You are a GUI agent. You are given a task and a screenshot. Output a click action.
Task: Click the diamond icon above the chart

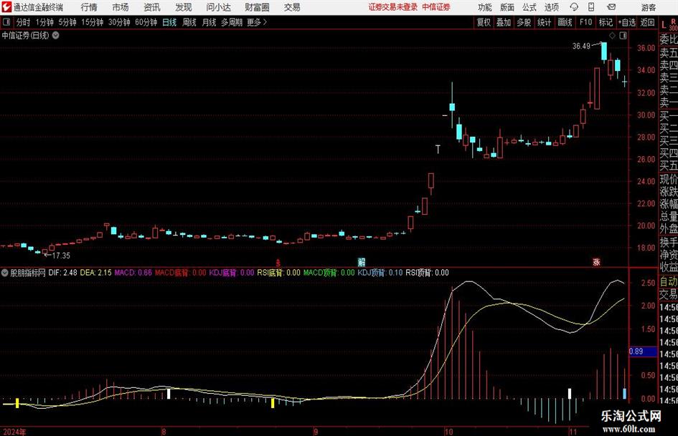click(x=612, y=35)
